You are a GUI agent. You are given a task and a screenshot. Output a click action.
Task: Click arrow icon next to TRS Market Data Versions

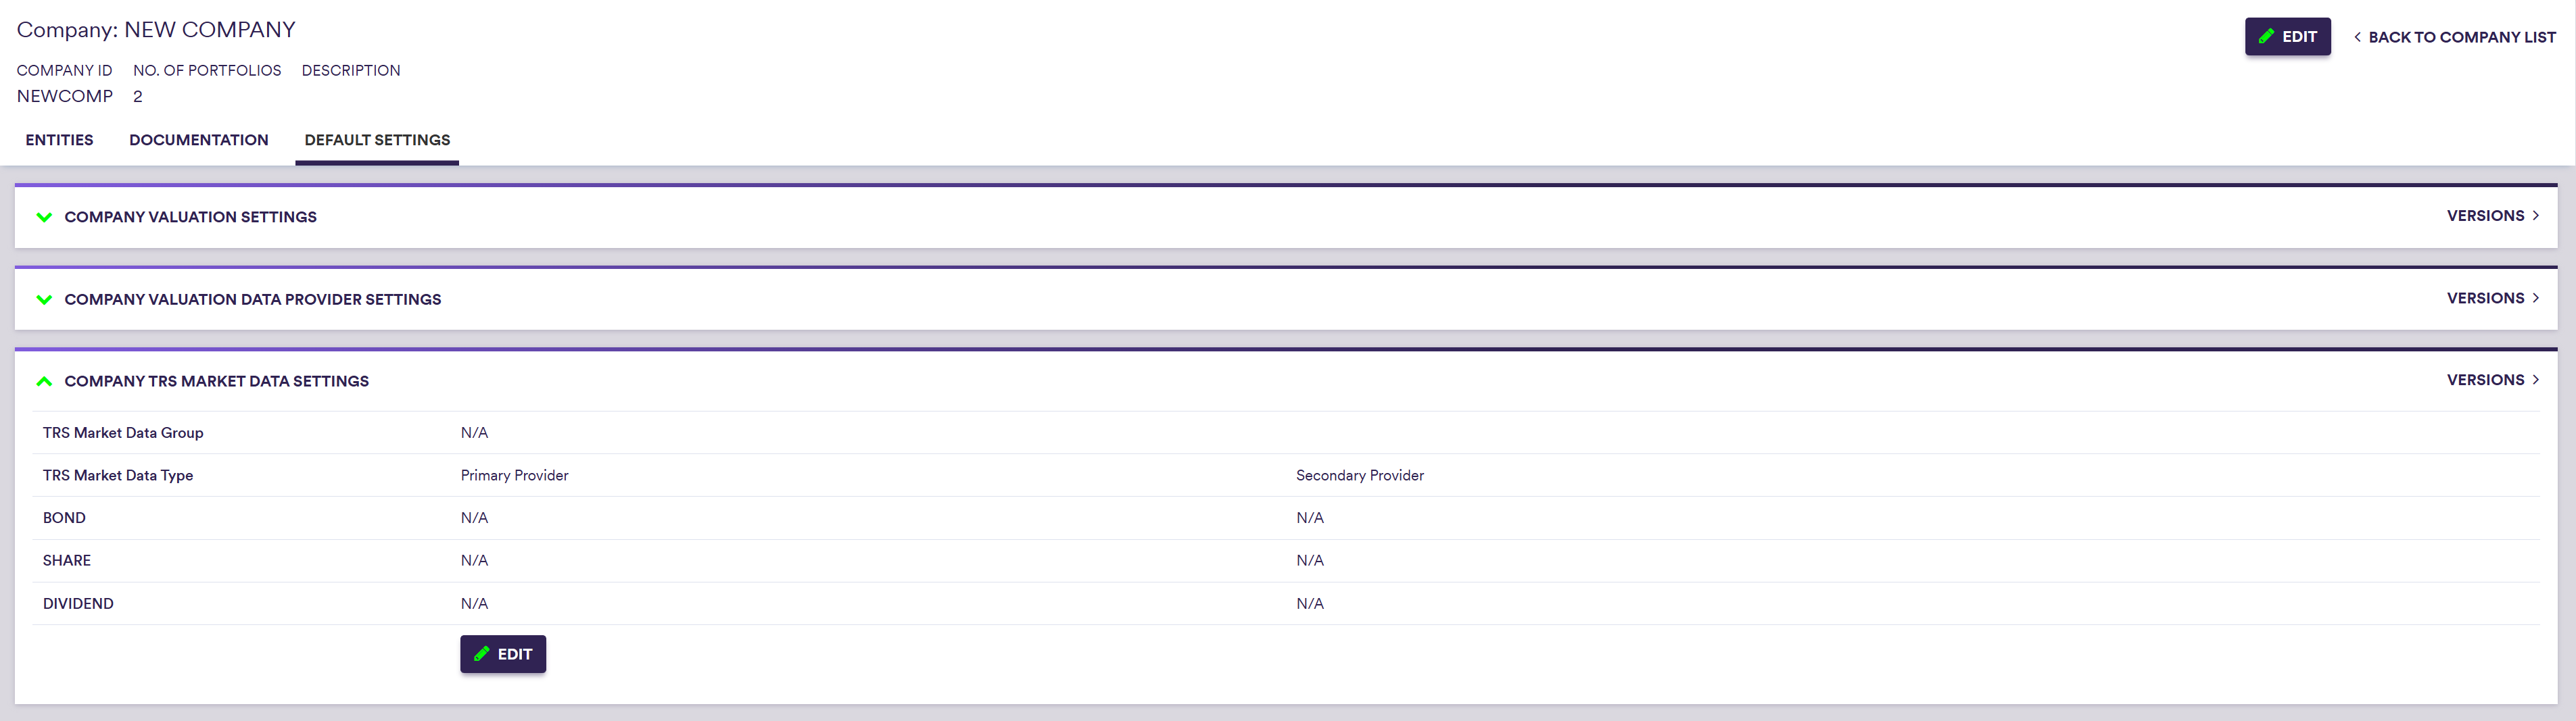(x=2535, y=380)
